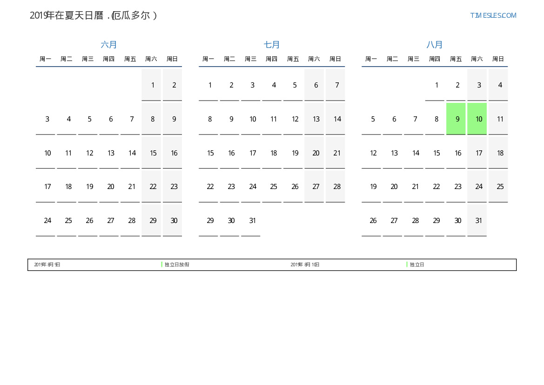The width and height of the screenshot is (544, 385).
Task: Click the 六月 month heading
Action: tap(109, 45)
